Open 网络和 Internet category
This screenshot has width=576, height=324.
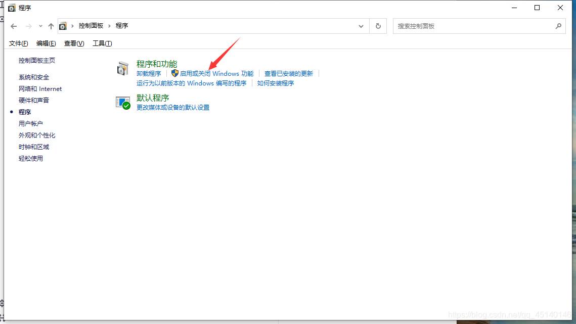tap(40, 89)
